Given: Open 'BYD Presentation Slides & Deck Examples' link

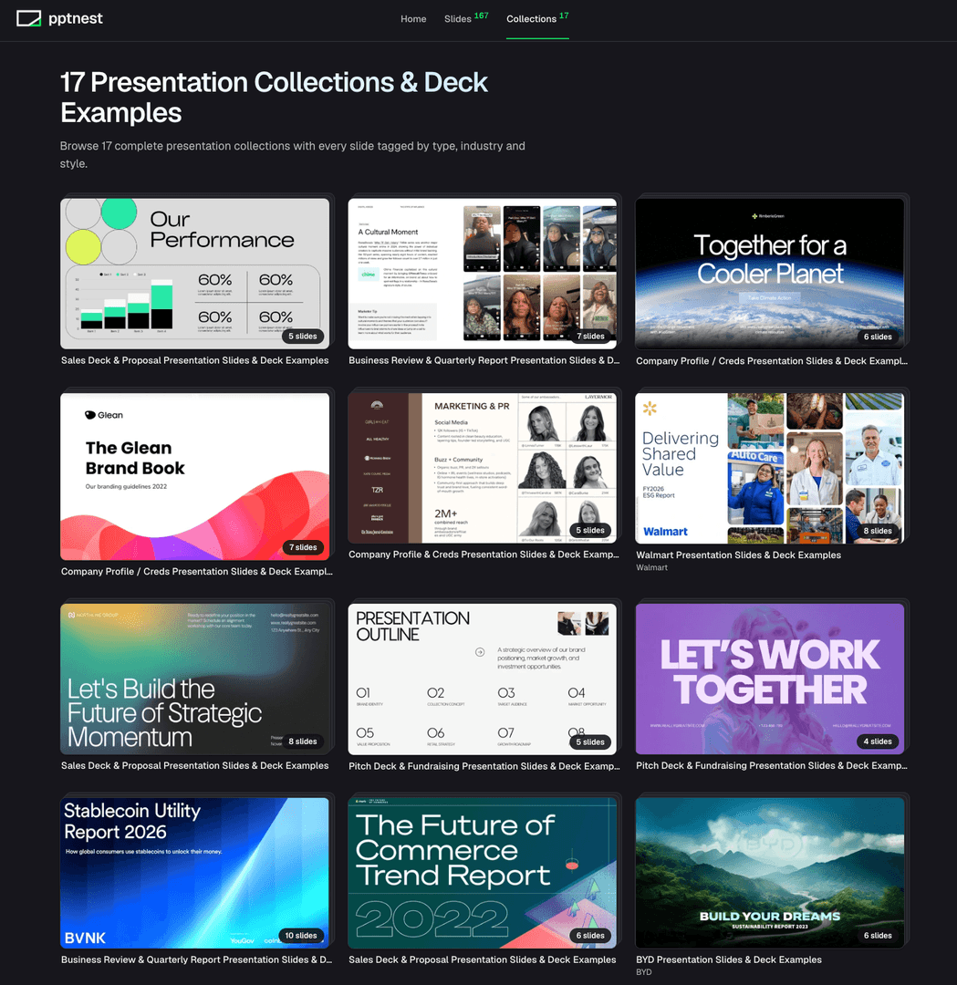Looking at the screenshot, I should pos(729,959).
